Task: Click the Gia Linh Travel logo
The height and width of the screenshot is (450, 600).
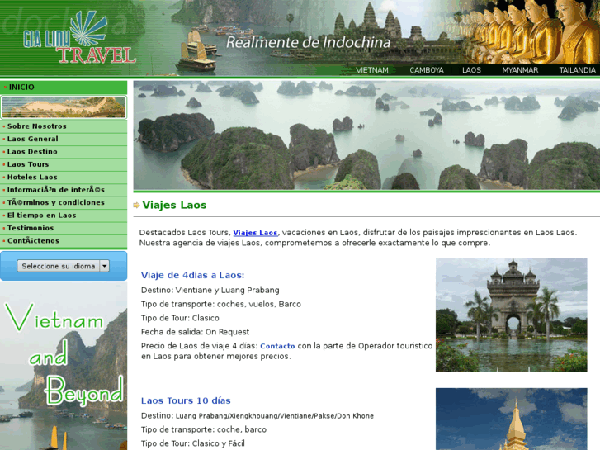Action: tap(79, 38)
